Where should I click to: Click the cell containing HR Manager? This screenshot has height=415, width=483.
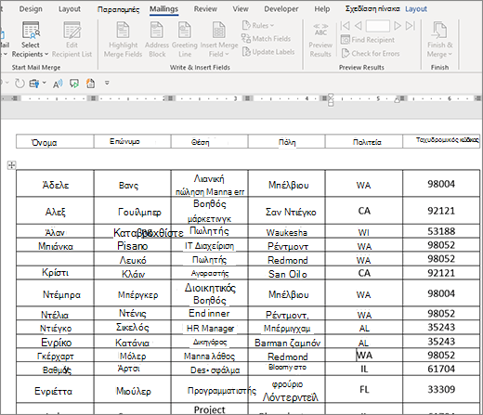click(210, 327)
